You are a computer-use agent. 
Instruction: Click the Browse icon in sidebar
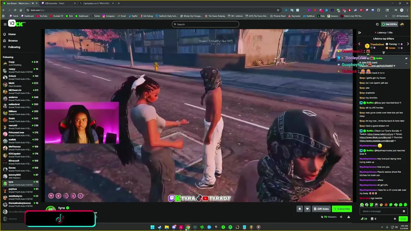[x=5, y=41]
